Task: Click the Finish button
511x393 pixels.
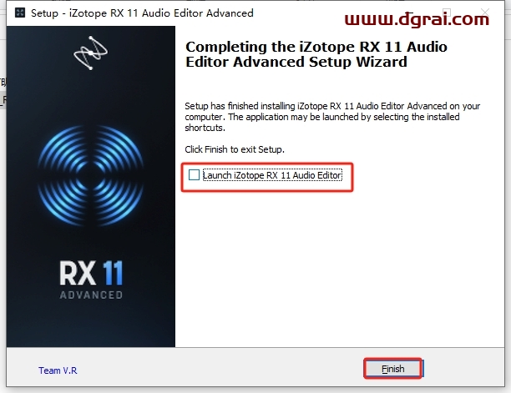Action: [393, 369]
